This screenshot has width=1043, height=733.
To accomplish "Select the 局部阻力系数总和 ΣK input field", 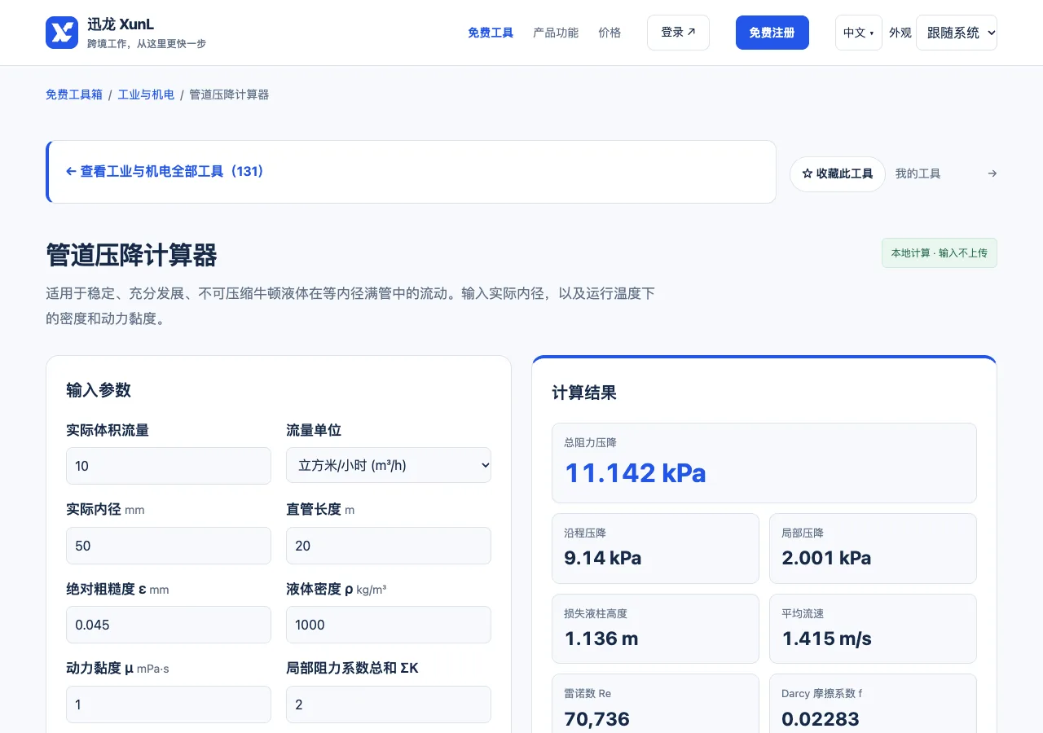I will click(x=389, y=704).
